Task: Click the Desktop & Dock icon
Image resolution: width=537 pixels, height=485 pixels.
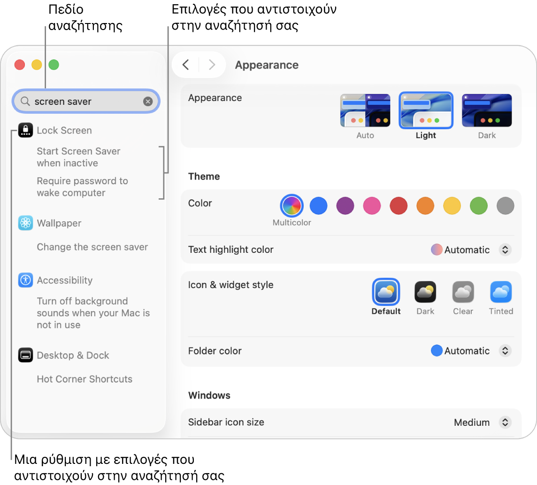Action: [25, 355]
